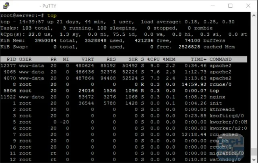Click the init command name
Image resolution: width=258 pixels, height=163 pixels.
[x=216, y=103]
